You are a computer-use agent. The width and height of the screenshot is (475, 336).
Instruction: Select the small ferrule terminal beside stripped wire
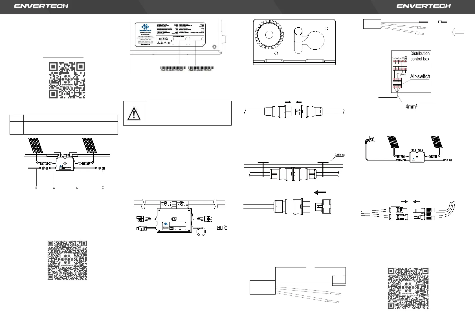(x=442, y=22)
